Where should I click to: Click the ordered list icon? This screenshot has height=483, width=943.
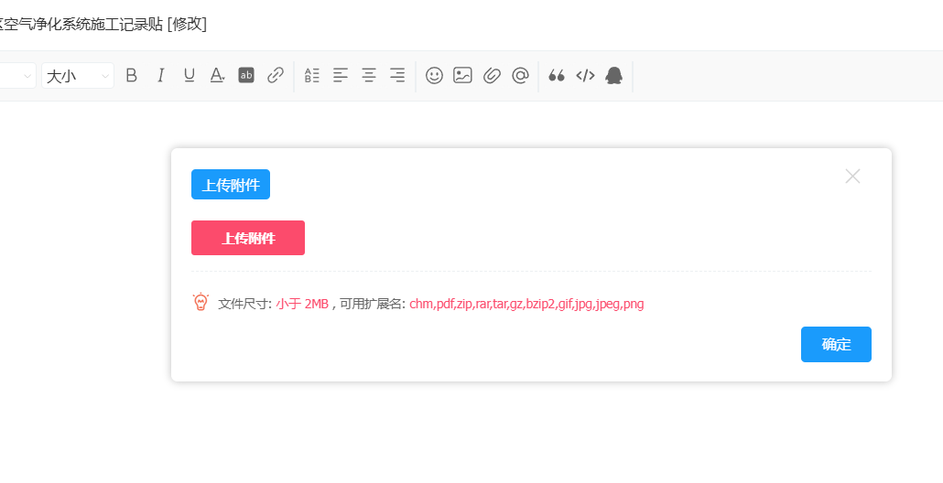coord(312,76)
